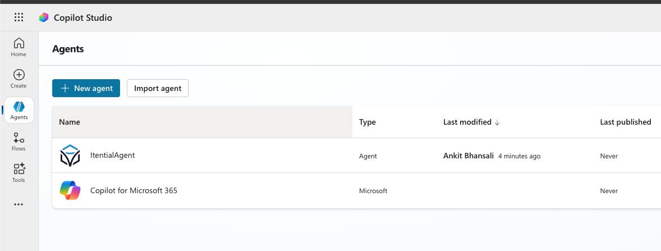The width and height of the screenshot is (661, 251).
Task: Select Agents in the left sidebar
Action: (x=19, y=111)
